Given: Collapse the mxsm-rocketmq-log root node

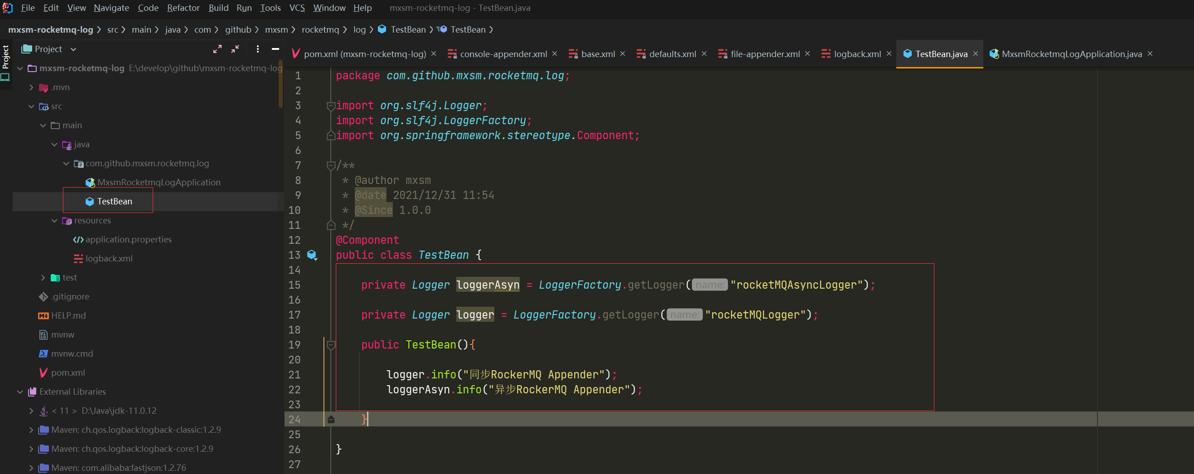Looking at the screenshot, I should pos(20,68).
